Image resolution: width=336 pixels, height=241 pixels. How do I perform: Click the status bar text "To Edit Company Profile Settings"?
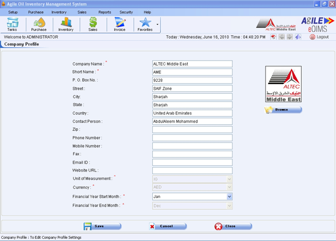point(55,237)
